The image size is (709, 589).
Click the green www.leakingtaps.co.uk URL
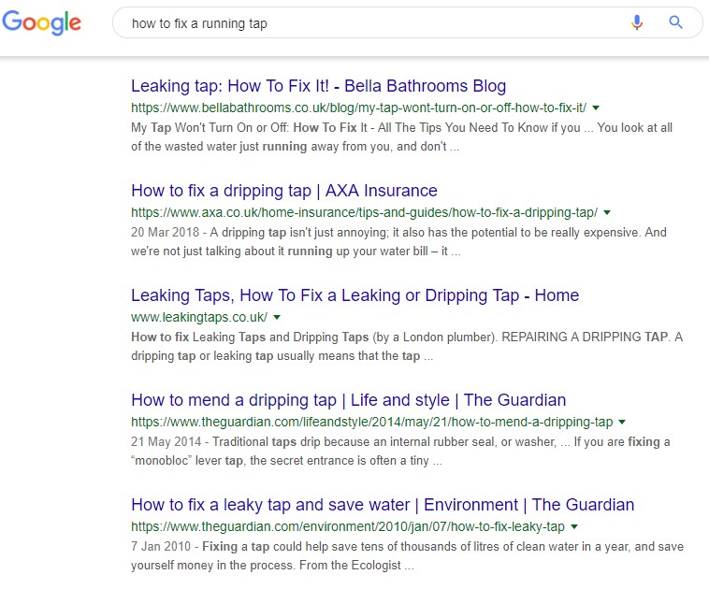pyautogui.click(x=199, y=318)
